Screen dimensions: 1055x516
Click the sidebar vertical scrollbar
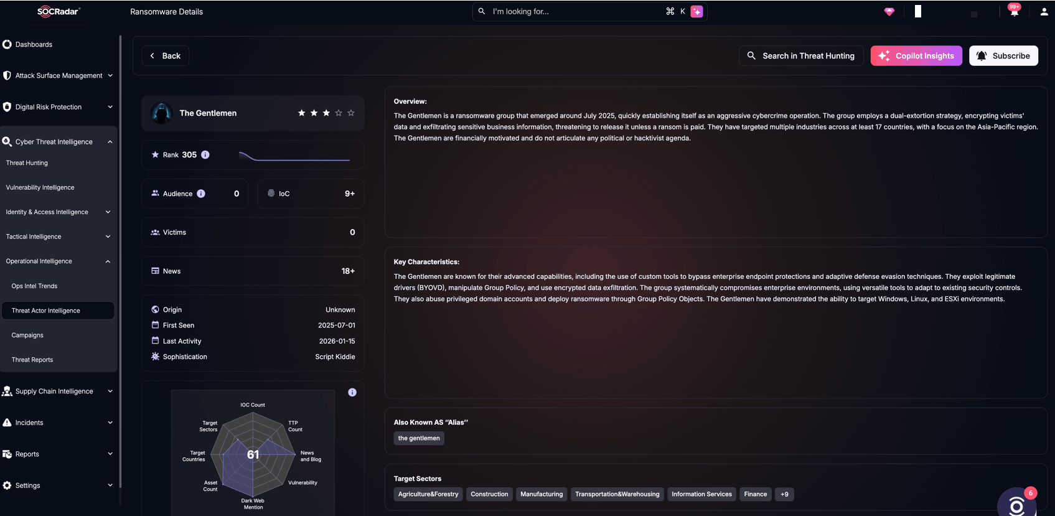pos(120,261)
